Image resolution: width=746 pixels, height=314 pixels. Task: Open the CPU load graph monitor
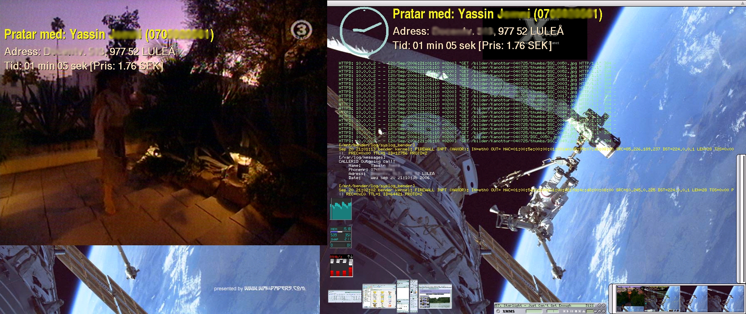click(x=341, y=209)
